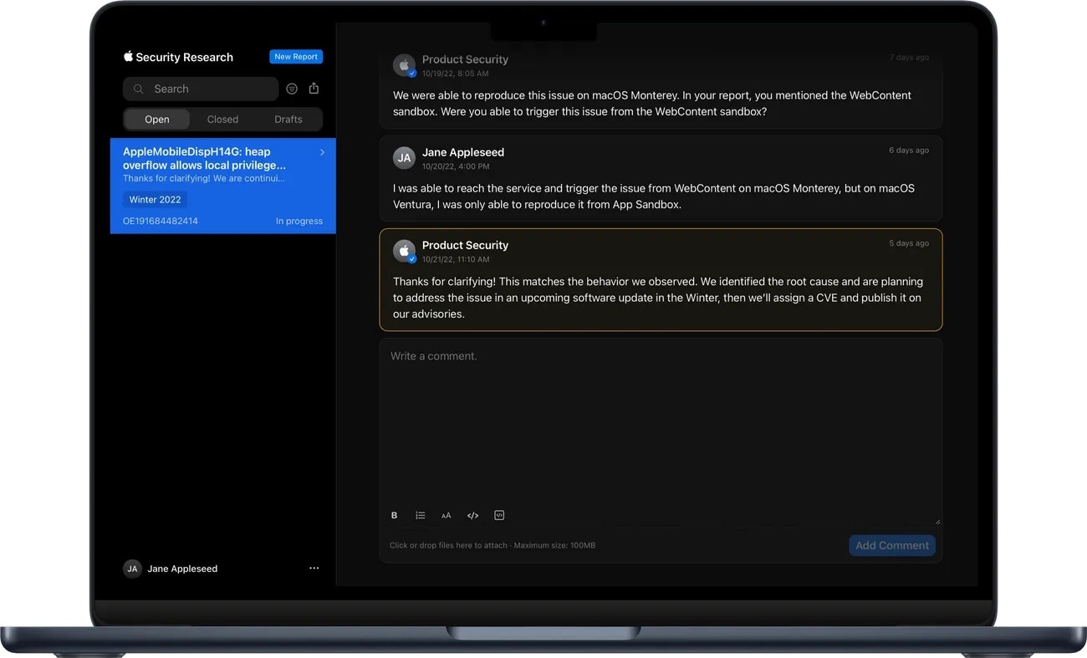Click the inline code icon

pyautogui.click(x=472, y=516)
